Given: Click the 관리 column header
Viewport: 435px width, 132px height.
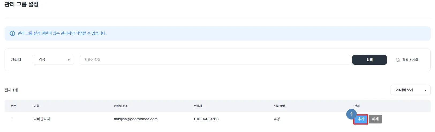Looking at the screenshot, I should [x=357, y=106].
